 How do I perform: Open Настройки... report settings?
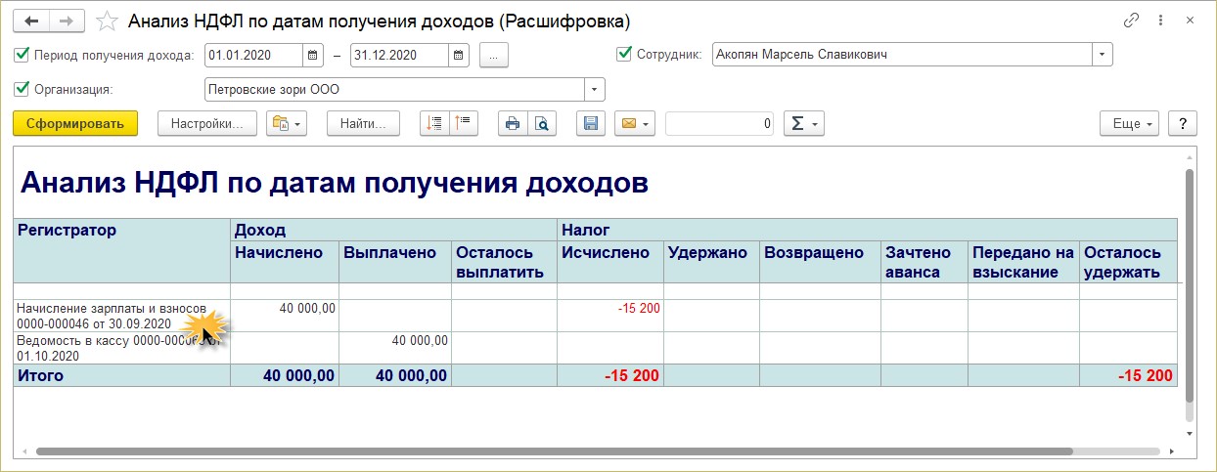click(207, 124)
